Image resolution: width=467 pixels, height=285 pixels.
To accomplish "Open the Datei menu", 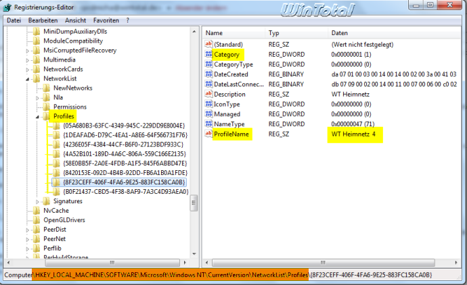I will [14, 20].
